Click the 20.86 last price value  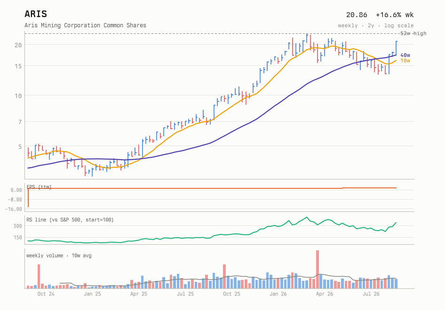(x=357, y=15)
